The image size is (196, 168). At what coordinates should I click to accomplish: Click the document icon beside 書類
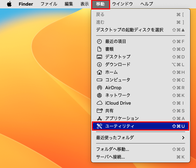click(x=99, y=49)
